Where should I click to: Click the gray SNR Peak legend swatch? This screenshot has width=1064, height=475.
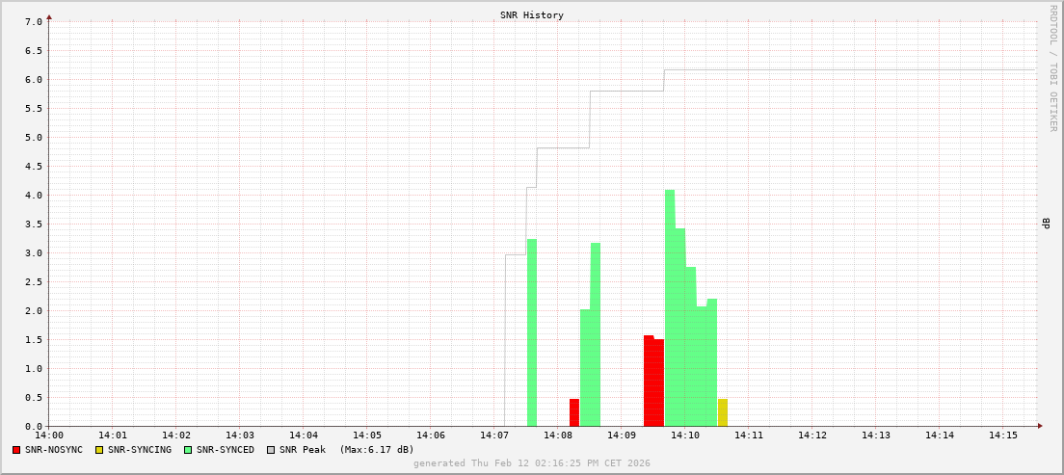pos(271,450)
